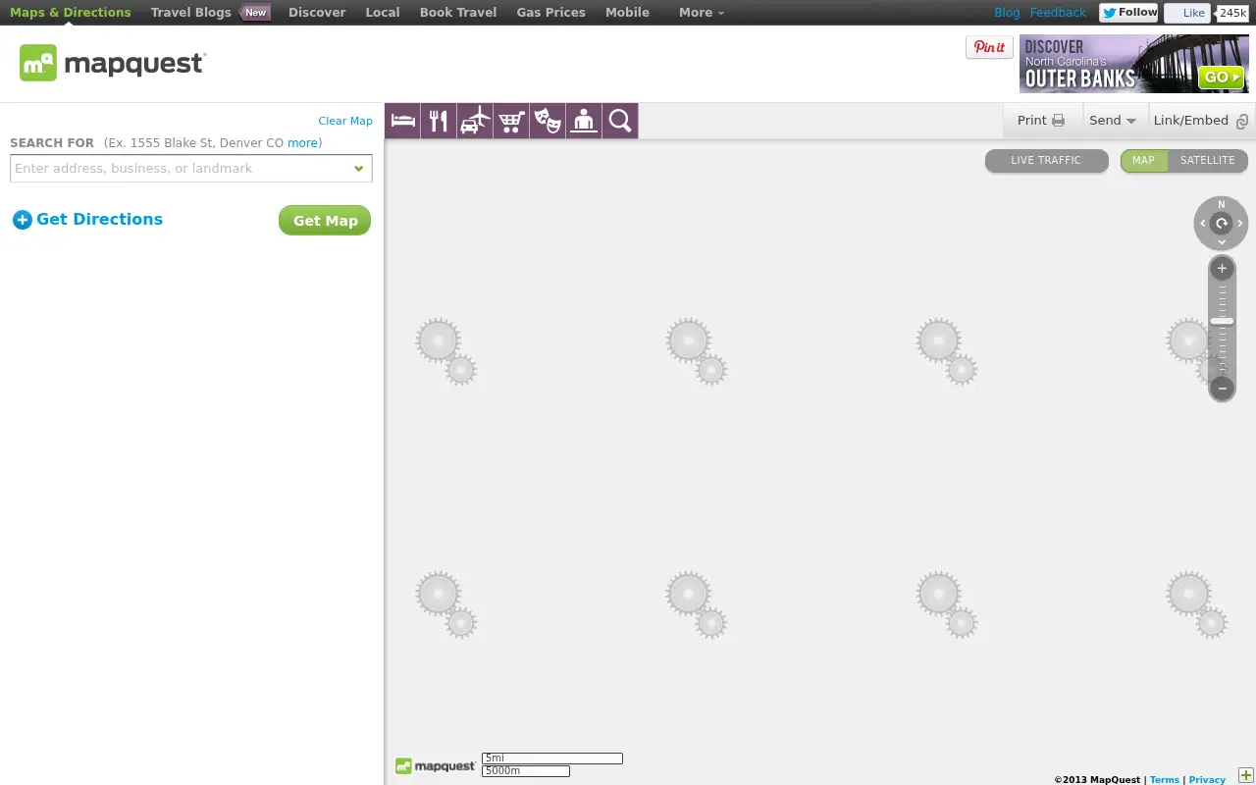Open the Feedback link
This screenshot has height=785, width=1256.
[x=1058, y=13]
